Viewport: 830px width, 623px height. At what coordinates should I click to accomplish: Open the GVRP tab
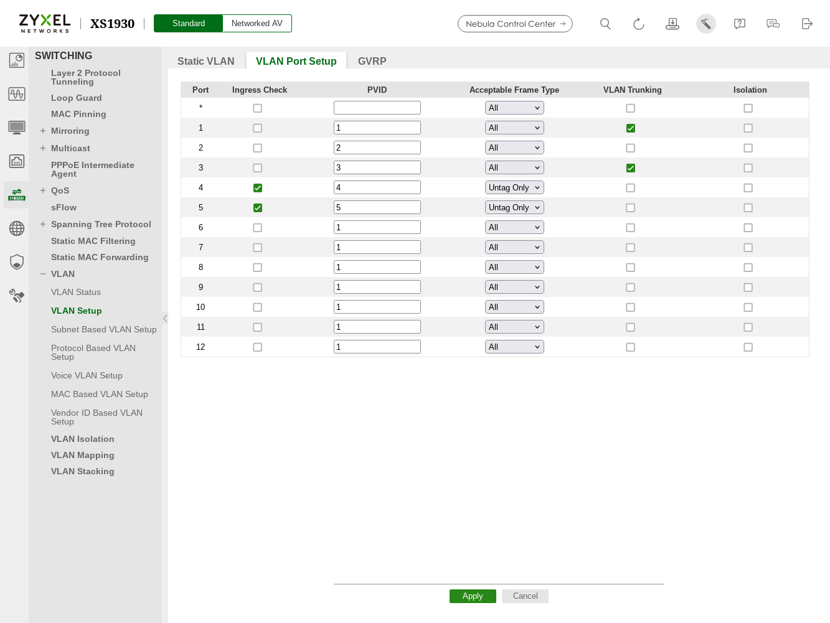(x=372, y=60)
